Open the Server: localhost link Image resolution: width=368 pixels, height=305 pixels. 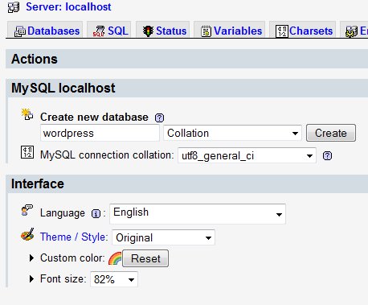[68, 6]
